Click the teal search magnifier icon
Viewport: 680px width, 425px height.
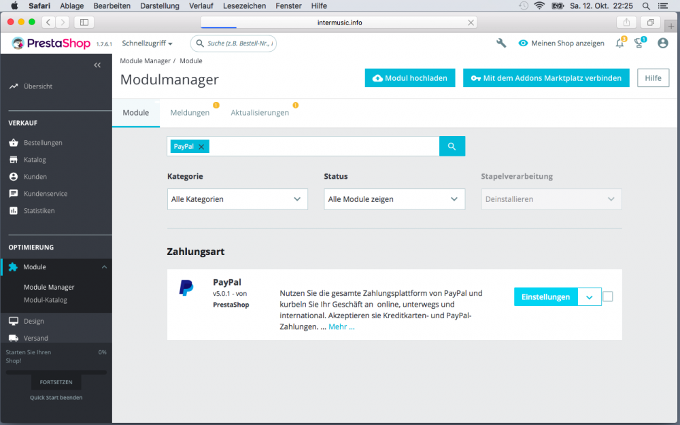(x=452, y=146)
